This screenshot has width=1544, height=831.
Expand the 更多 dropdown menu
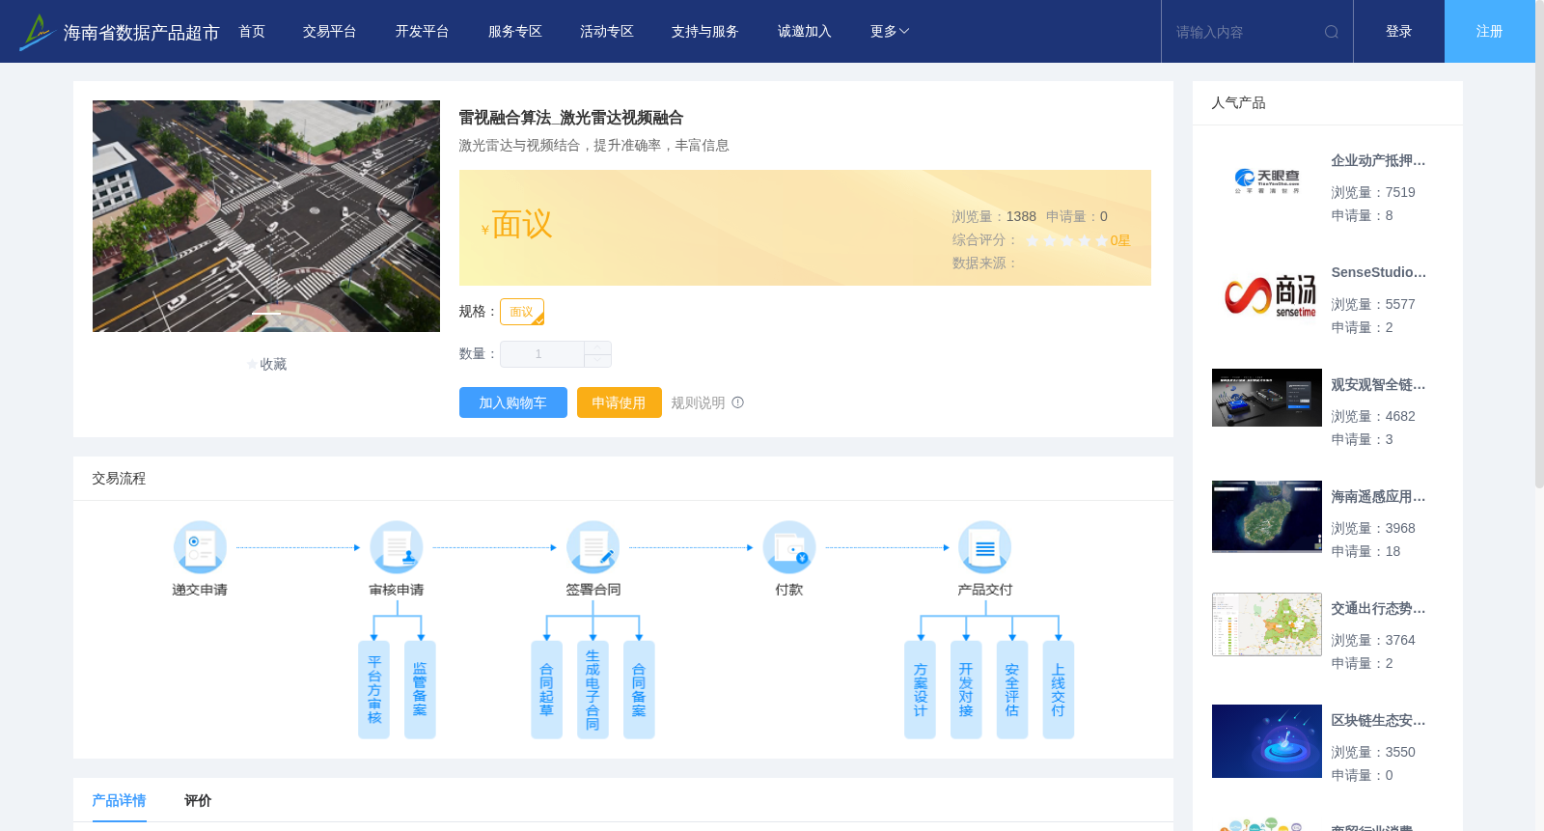tap(890, 32)
